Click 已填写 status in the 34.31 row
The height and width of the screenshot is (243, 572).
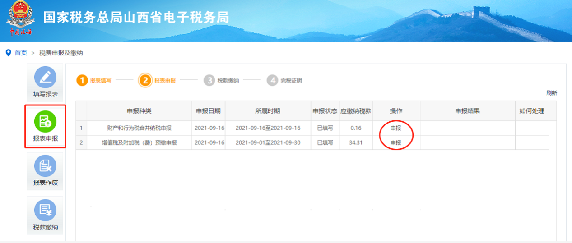(325, 142)
